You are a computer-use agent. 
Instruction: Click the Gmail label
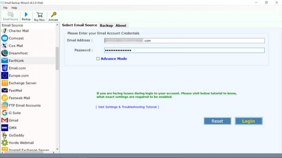(14, 120)
